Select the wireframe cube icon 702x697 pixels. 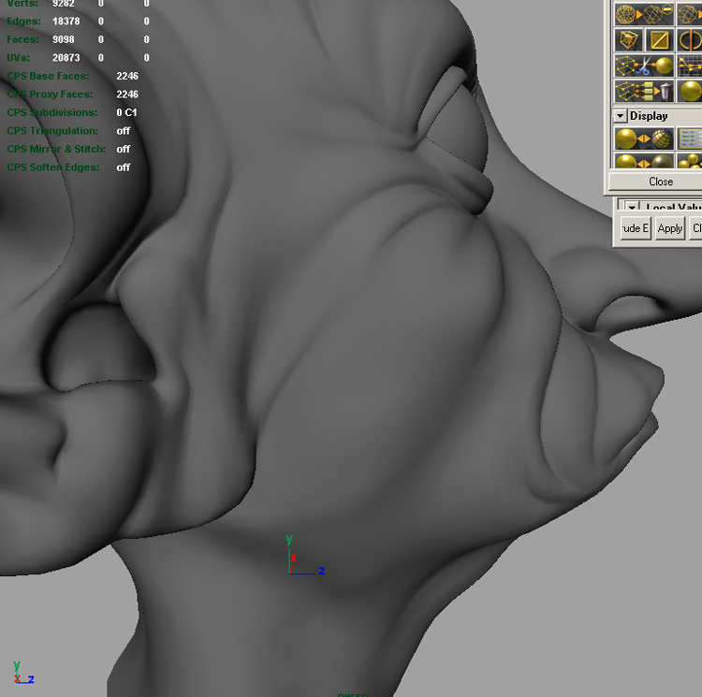628,40
